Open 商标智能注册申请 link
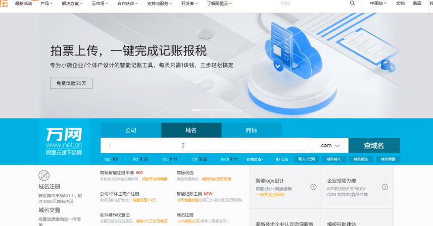Viewport: 433px width, 226px height. (x=117, y=173)
